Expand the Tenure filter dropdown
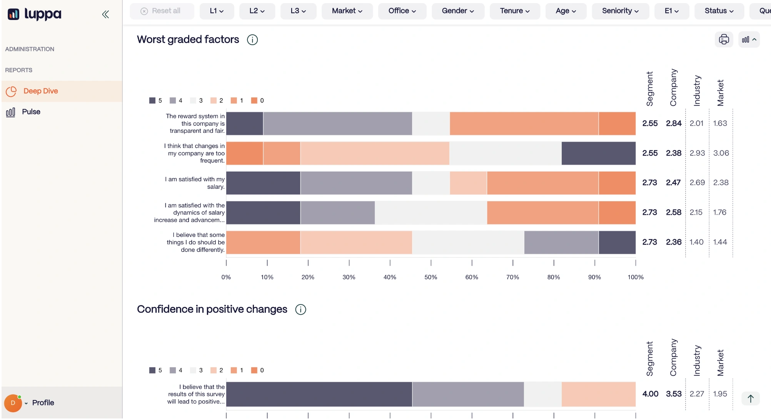This screenshot has height=420, width=771. pyautogui.click(x=514, y=11)
